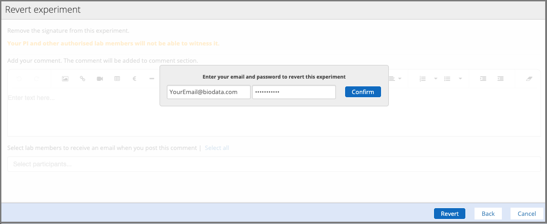Insert a table using the grid icon
The height and width of the screenshot is (224, 547).
pyautogui.click(x=117, y=79)
